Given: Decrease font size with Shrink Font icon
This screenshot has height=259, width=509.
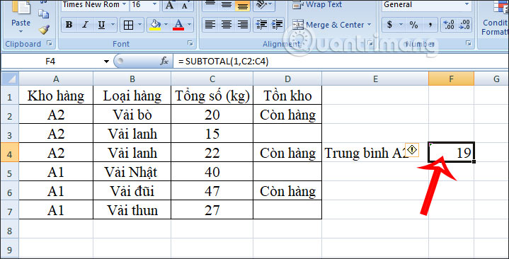Looking at the screenshot, I should (185, 5).
